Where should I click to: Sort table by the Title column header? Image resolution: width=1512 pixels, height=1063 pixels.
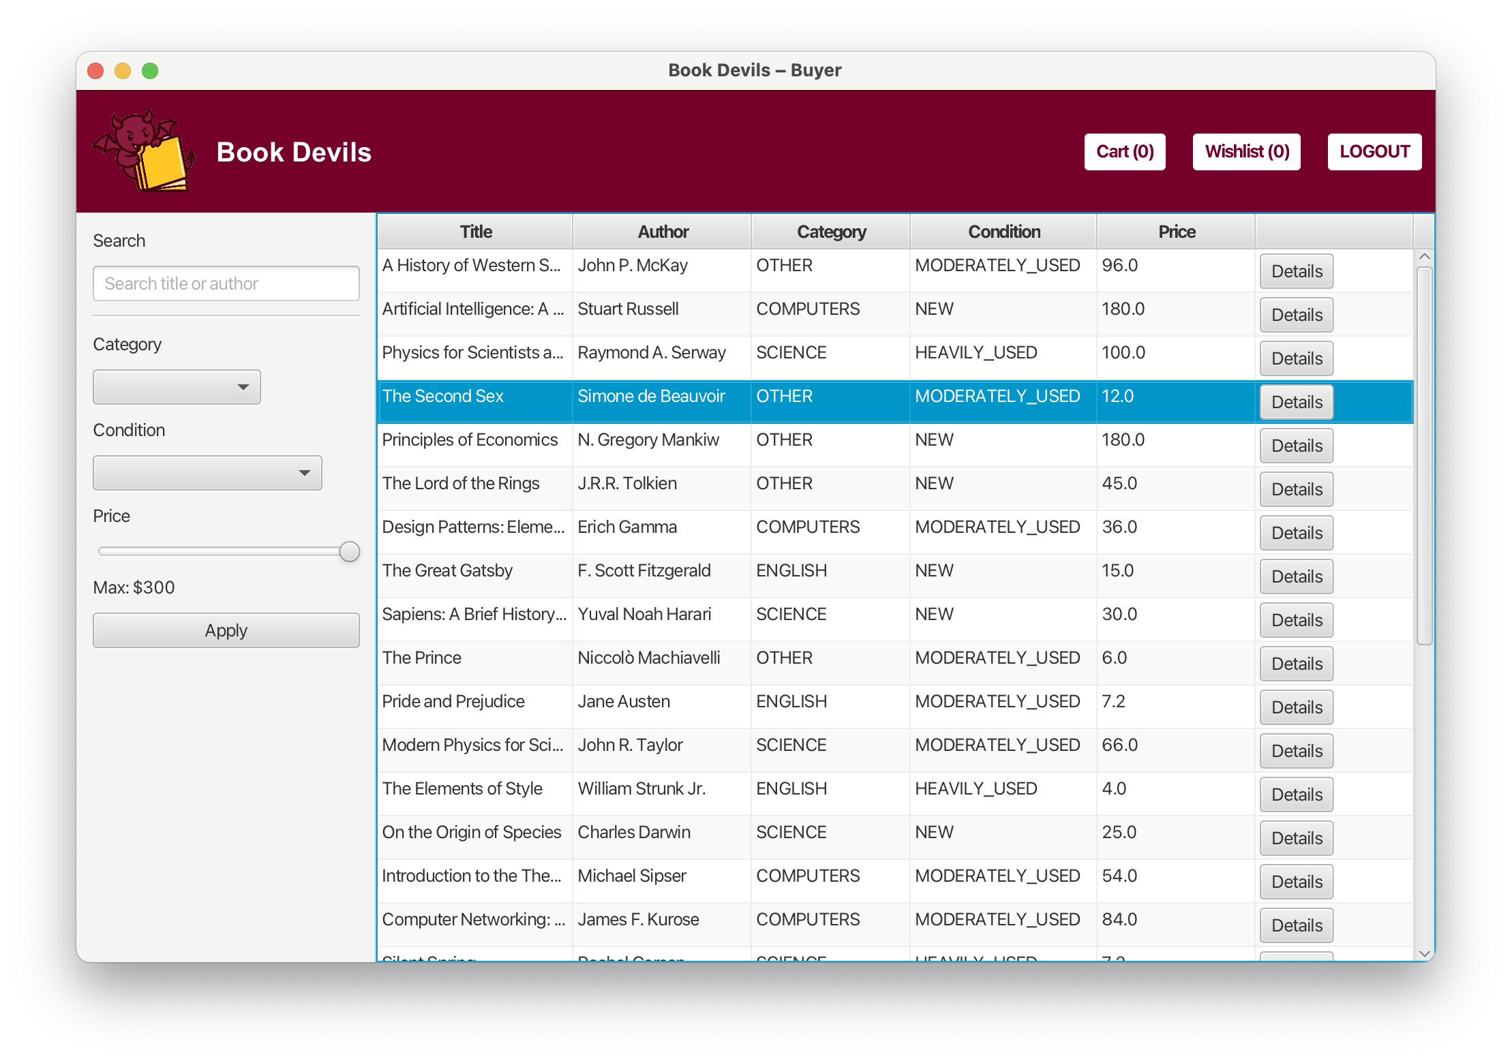(x=474, y=231)
